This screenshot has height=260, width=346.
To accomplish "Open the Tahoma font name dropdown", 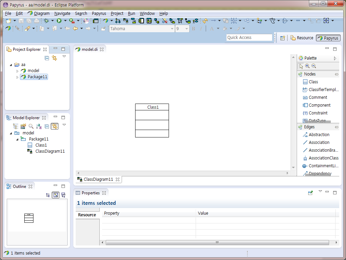I will 172,29.
